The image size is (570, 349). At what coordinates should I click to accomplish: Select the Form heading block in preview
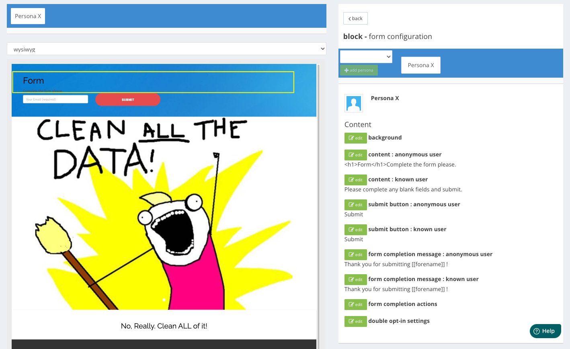[x=153, y=82]
